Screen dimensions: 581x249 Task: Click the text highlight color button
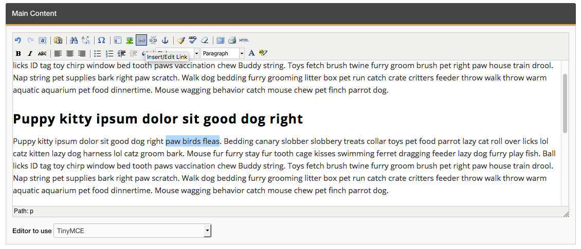pyautogui.click(x=263, y=53)
